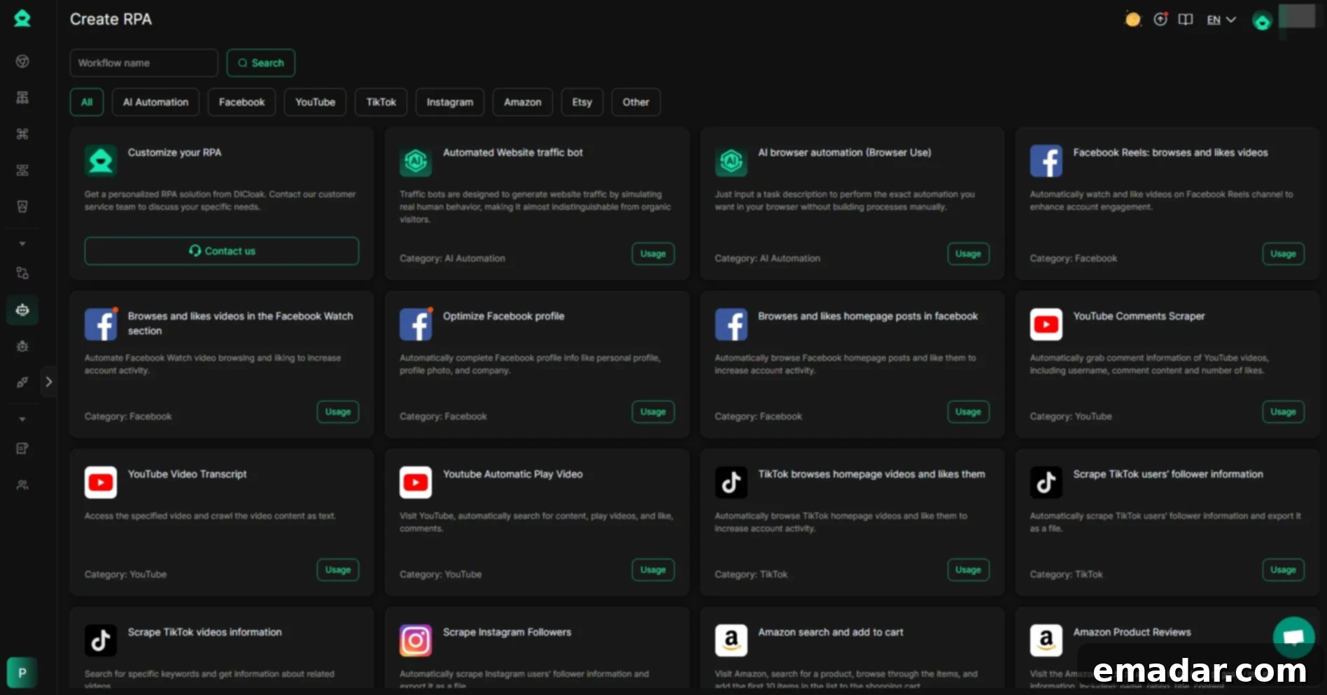This screenshot has height=695, width=1327.
Task: Click the Facebook icon on Facebook Watch card
Action: pos(101,324)
